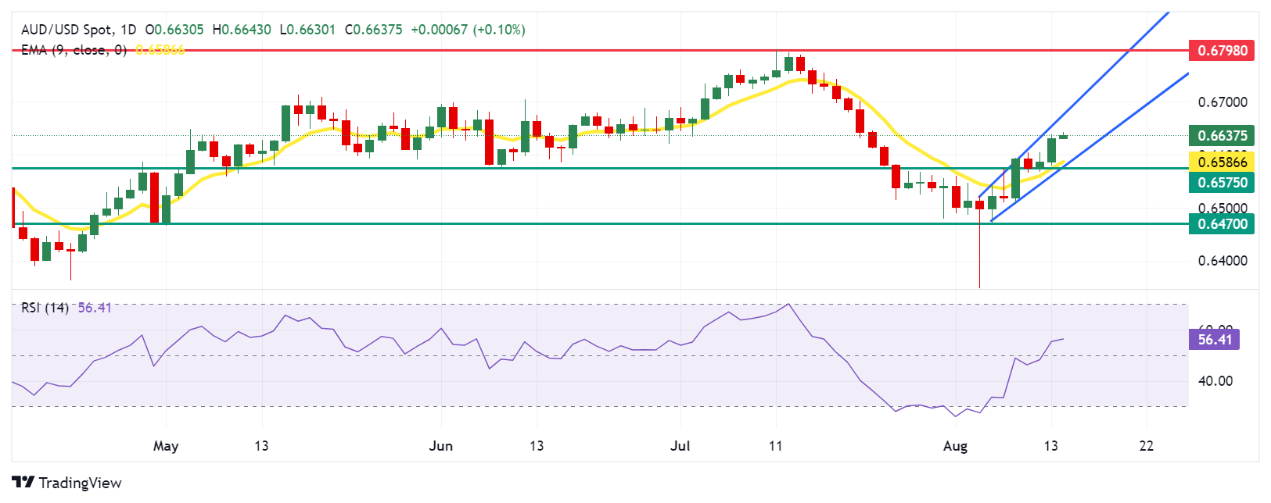Viewport: 1271px width, 503px height.
Task: Click the teal 0.65750 price label
Action: pyautogui.click(x=1222, y=183)
